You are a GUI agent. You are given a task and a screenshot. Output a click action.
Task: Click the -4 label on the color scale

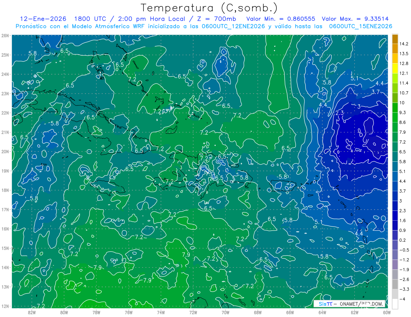pos(403,299)
